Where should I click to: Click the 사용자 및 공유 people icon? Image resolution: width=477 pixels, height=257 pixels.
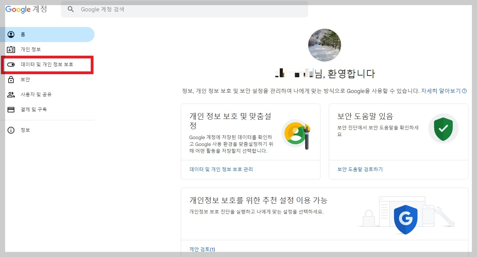(11, 95)
